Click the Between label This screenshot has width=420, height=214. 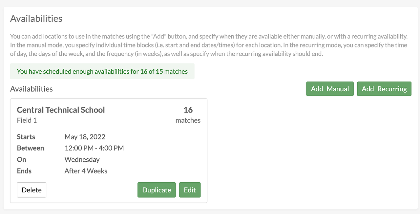coord(31,148)
